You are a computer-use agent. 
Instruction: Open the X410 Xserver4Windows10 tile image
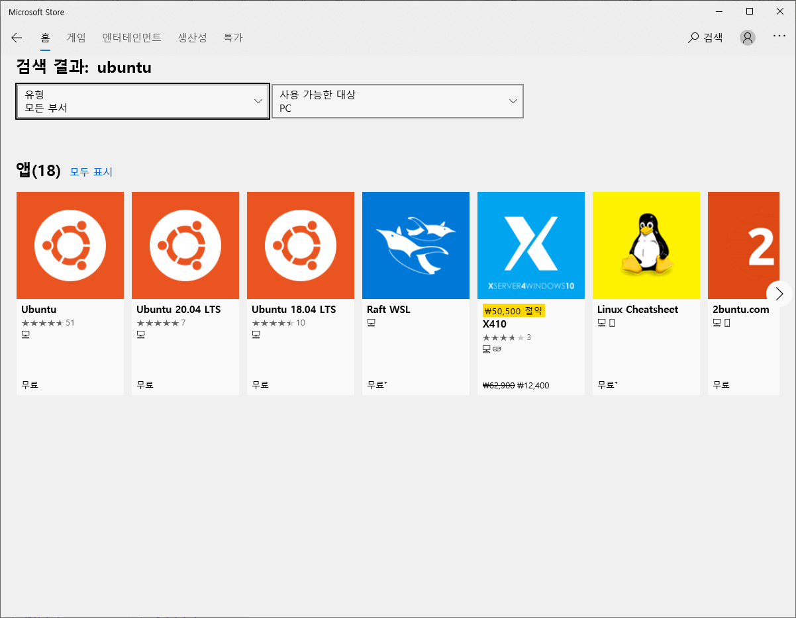coord(531,245)
